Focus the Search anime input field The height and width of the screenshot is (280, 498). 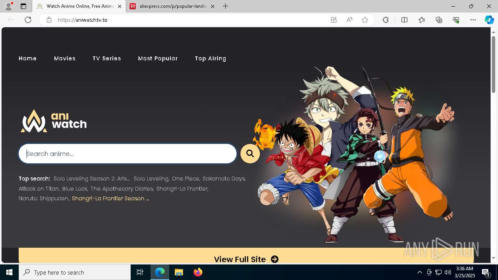[128, 154]
